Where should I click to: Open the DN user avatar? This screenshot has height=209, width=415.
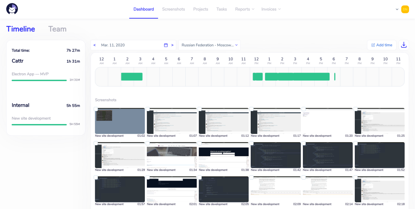pyautogui.click(x=405, y=9)
